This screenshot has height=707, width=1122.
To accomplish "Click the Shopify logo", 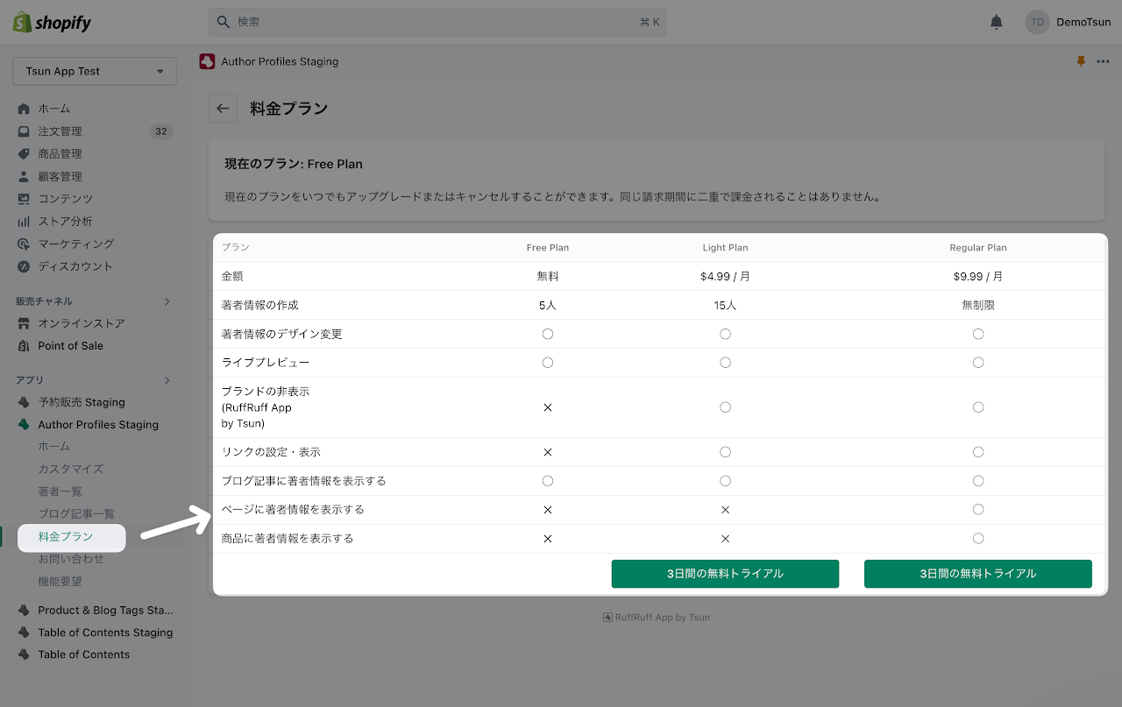I will tap(52, 22).
